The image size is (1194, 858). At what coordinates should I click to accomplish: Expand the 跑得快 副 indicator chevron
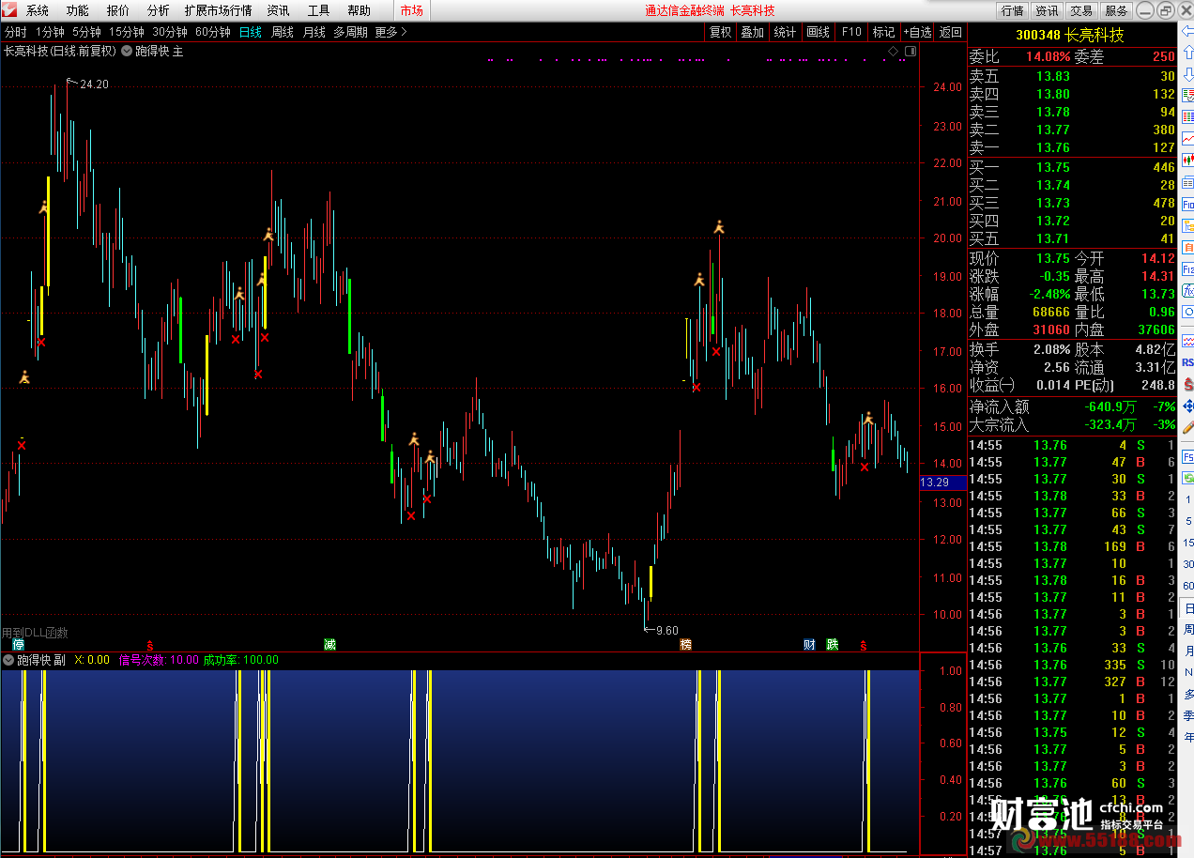click(x=8, y=660)
